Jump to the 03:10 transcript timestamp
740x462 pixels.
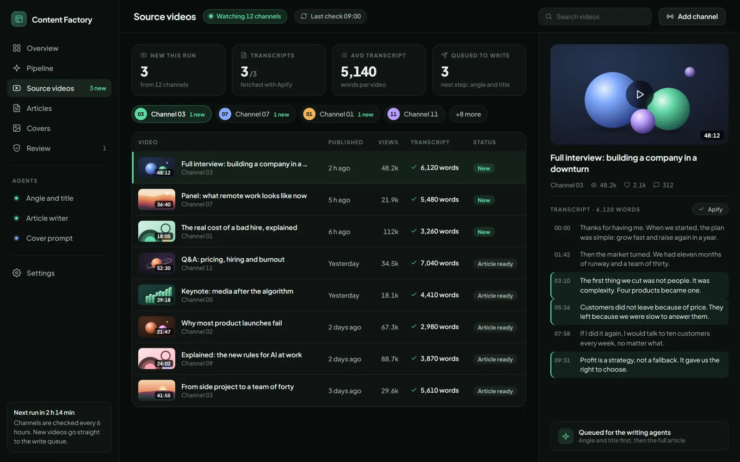click(x=562, y=281)
